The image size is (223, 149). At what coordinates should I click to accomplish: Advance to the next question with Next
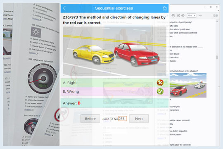139,119
